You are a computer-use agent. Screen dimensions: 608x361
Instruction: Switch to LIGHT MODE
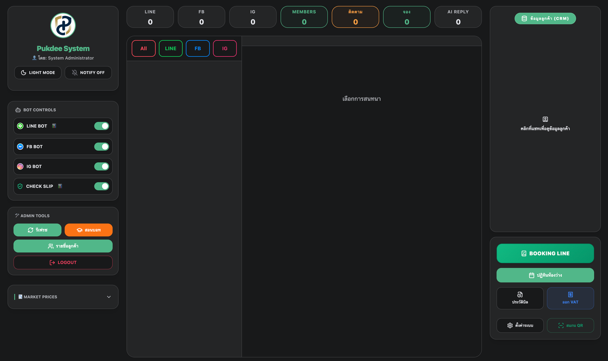point(38,72)
